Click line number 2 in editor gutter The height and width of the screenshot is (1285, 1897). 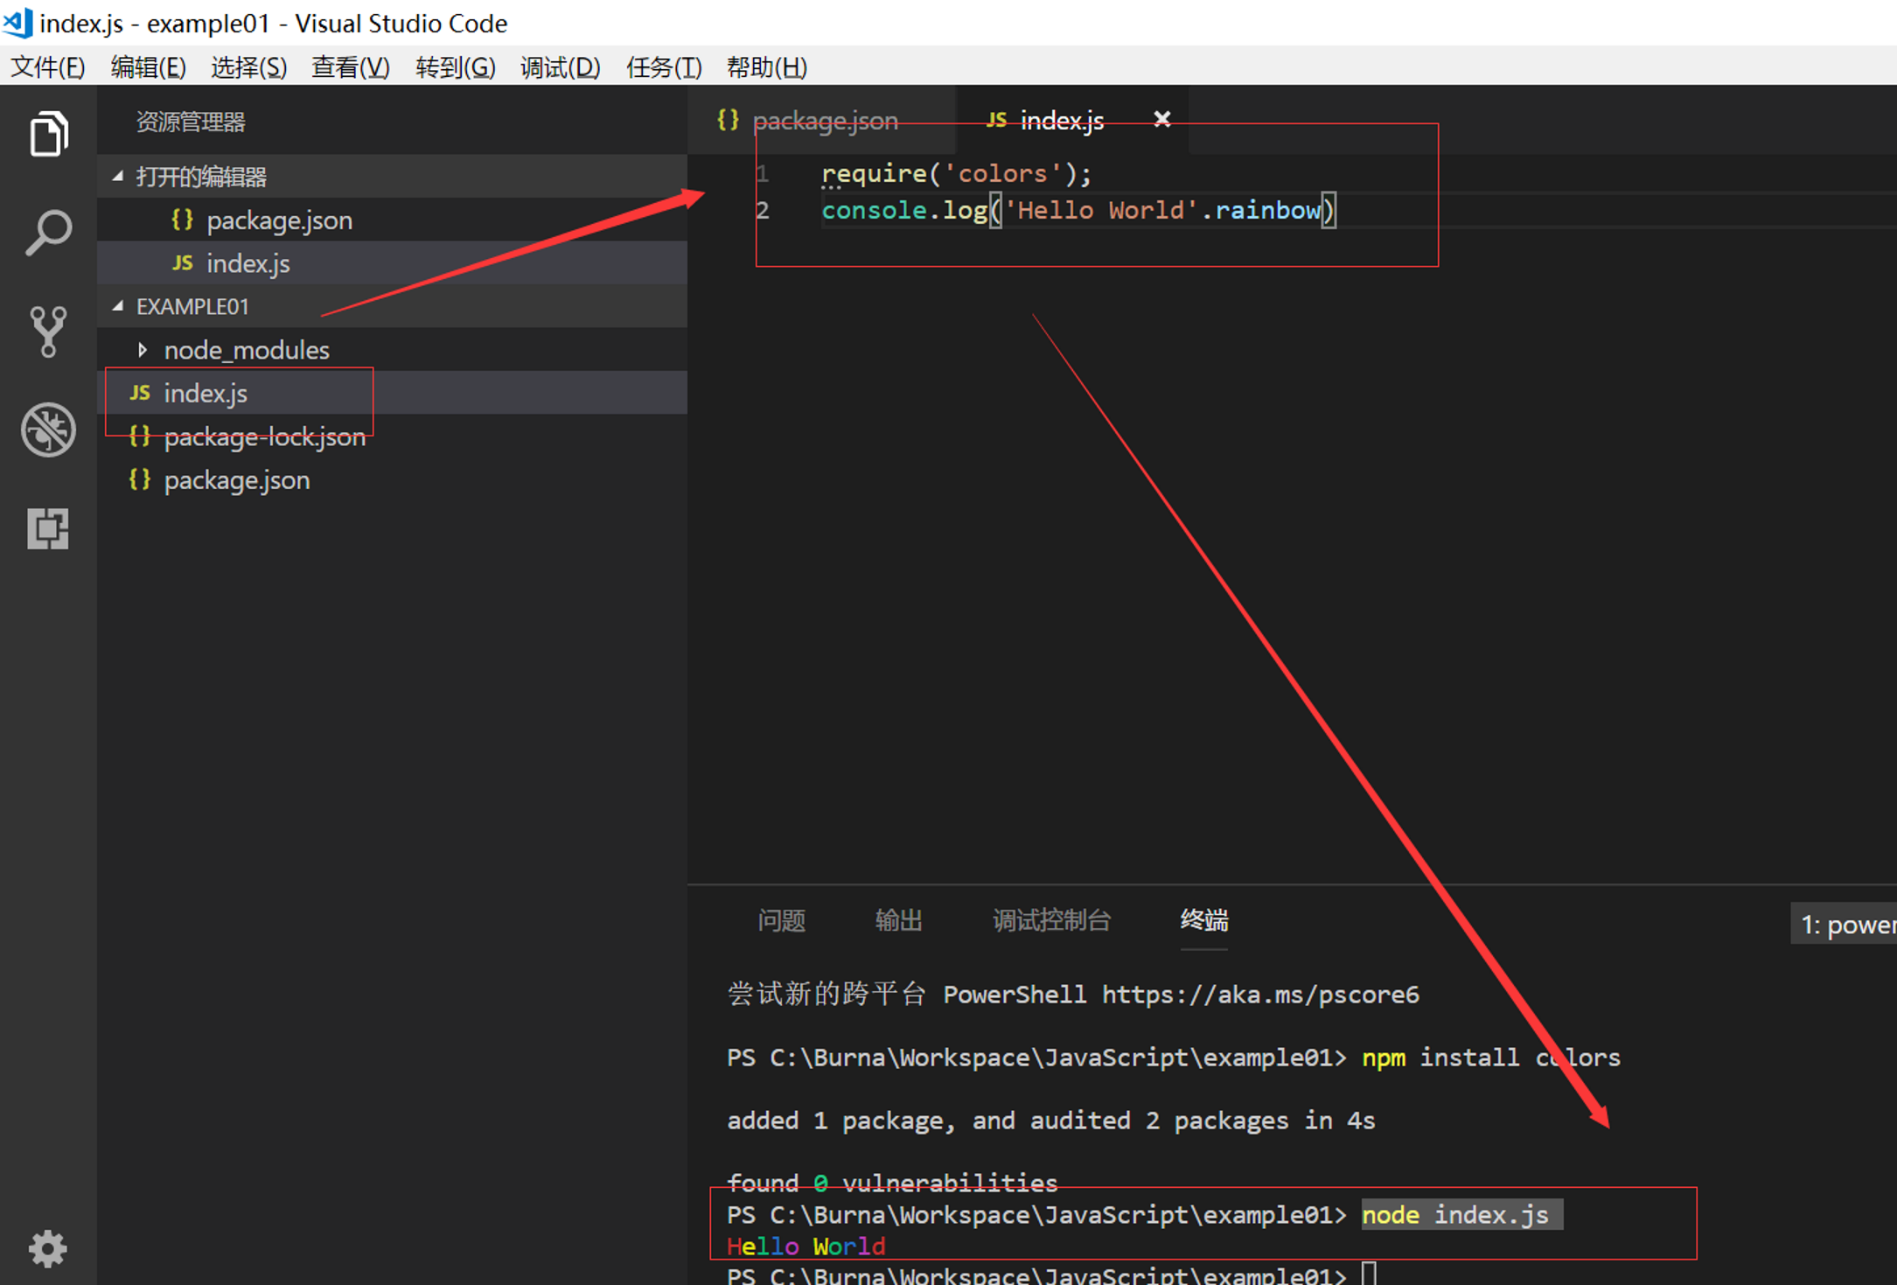pyautogui.click(x=763, y=210)
